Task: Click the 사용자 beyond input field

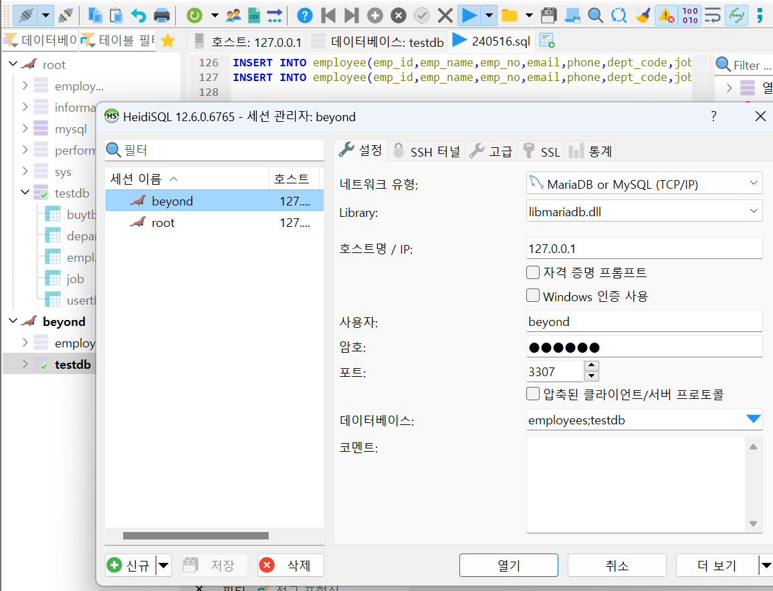Action: [x=645, y=321]
